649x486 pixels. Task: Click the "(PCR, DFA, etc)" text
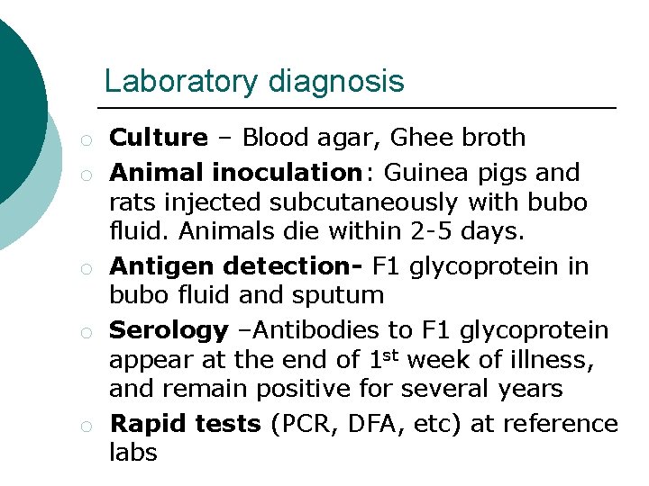pos(366,425)
